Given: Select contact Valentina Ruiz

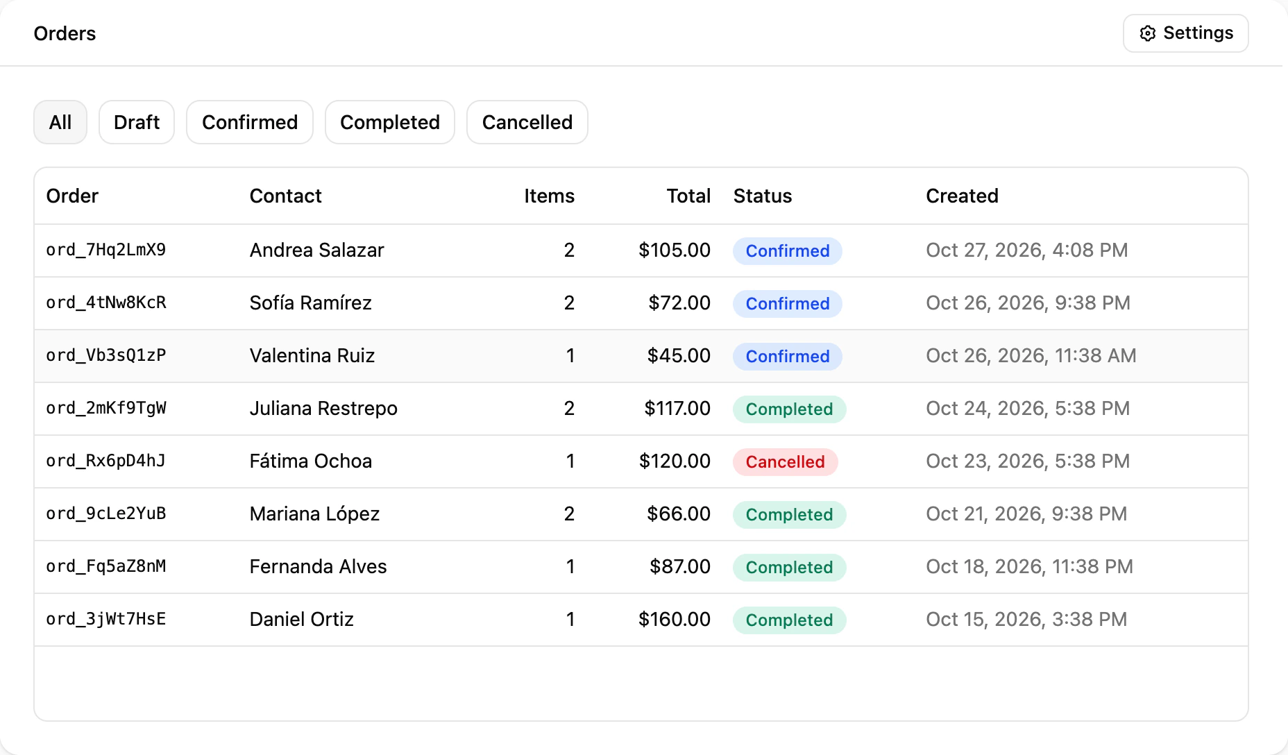Looking at the screenshot, I should 312,355.
